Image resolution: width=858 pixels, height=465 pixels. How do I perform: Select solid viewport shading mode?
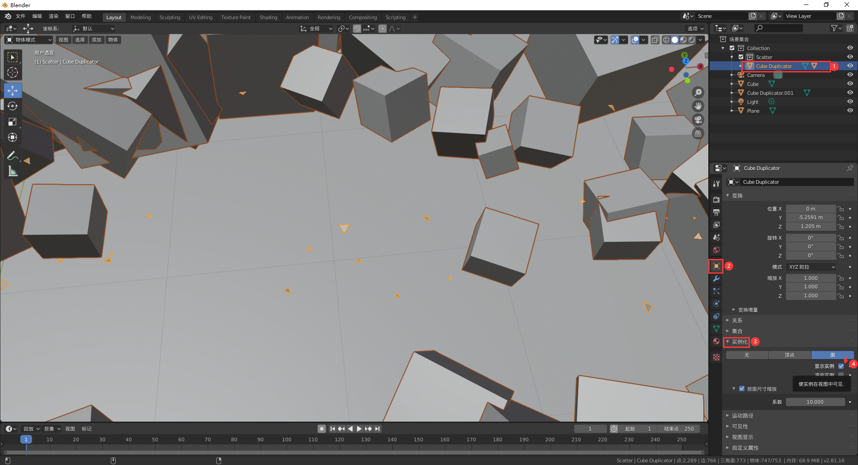coord(675,40)
